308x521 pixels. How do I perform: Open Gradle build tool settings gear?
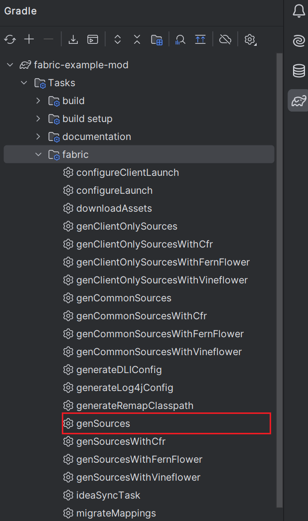(250, 40)
